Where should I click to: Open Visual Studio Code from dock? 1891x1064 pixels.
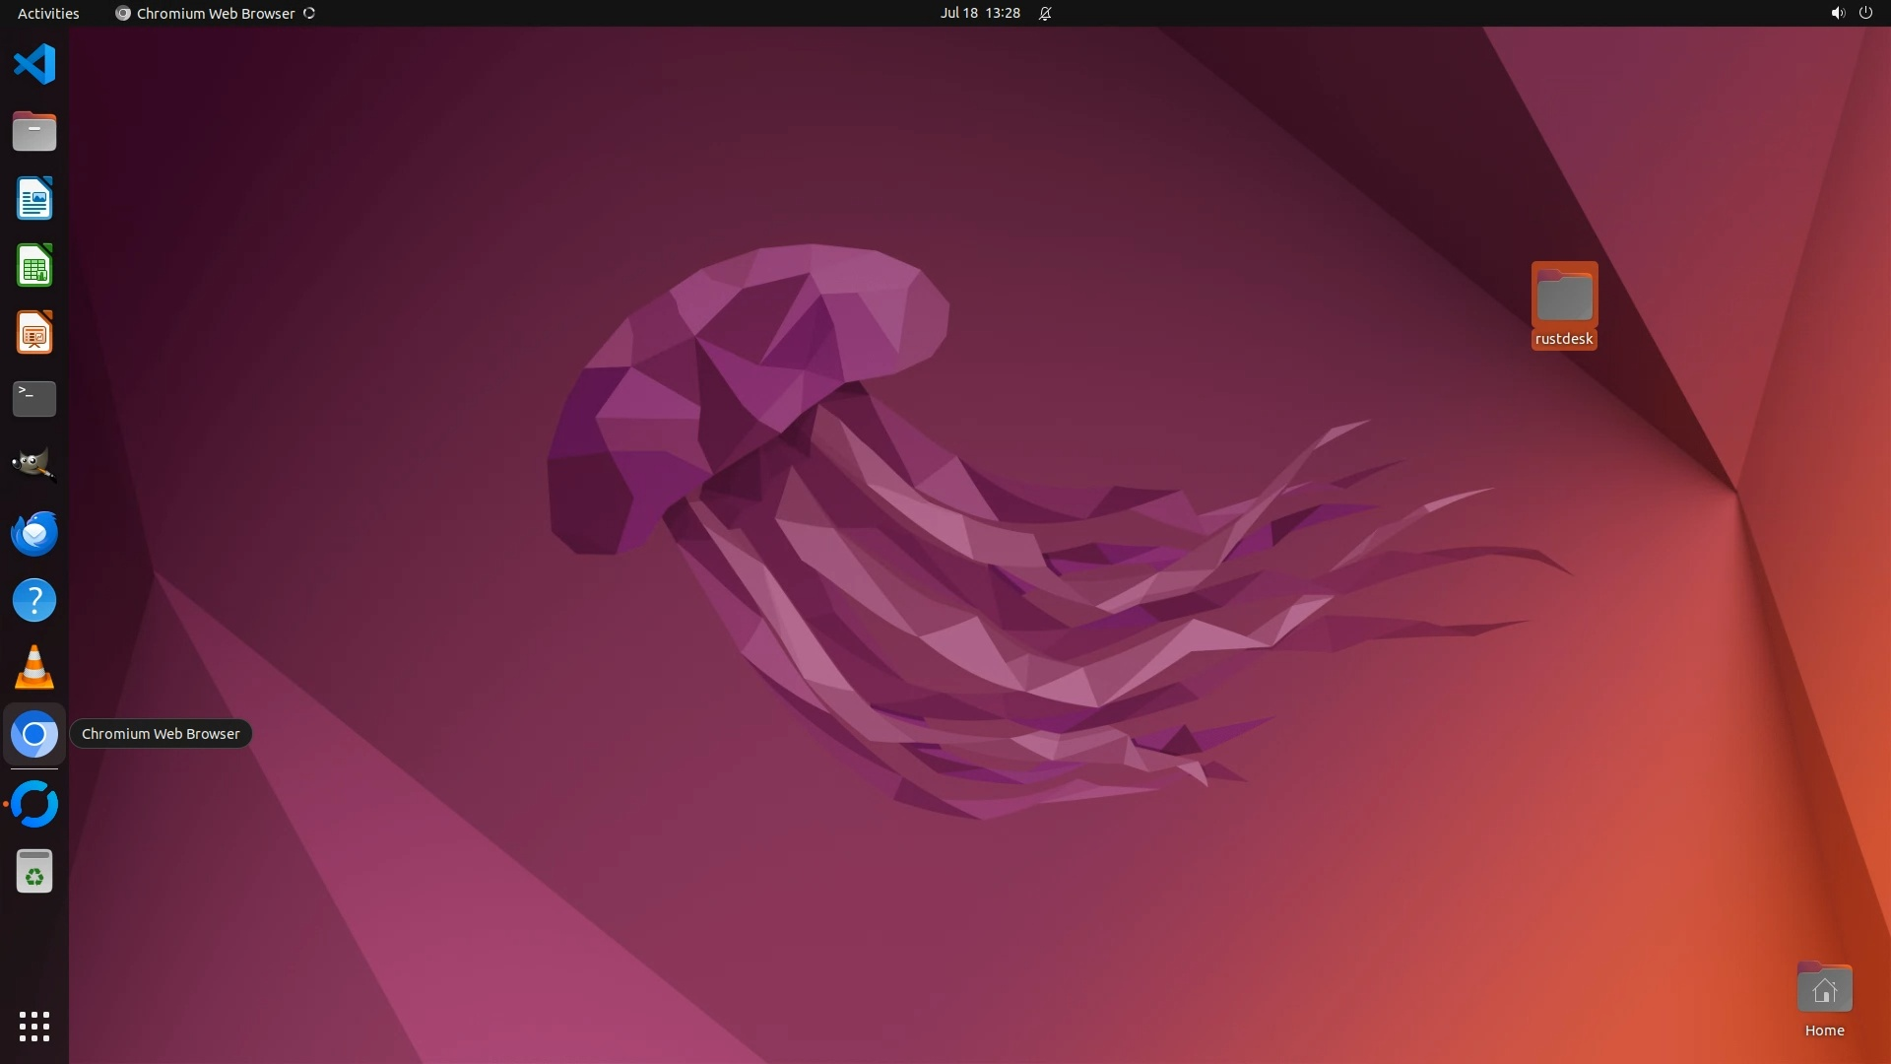pyautogui.click(x=34, y=65)
